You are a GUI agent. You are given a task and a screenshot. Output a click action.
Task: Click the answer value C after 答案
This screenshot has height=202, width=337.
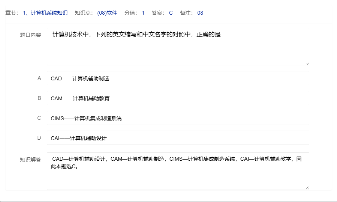coord(171,13)
